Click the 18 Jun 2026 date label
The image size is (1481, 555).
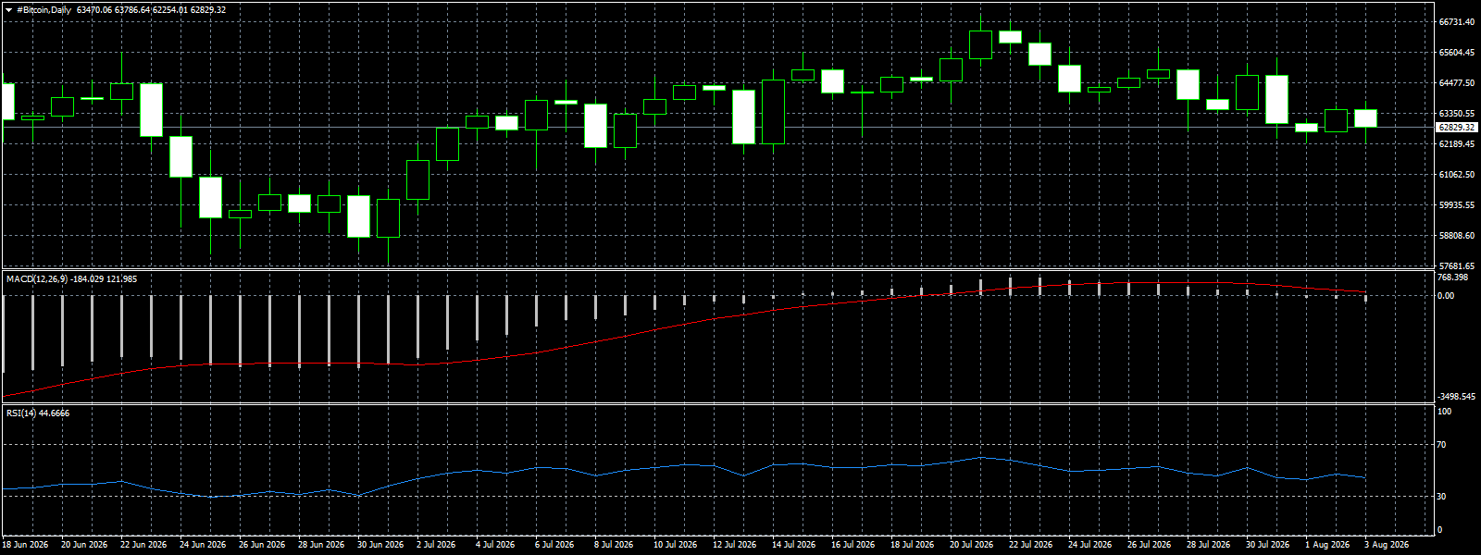click(25, 545)
